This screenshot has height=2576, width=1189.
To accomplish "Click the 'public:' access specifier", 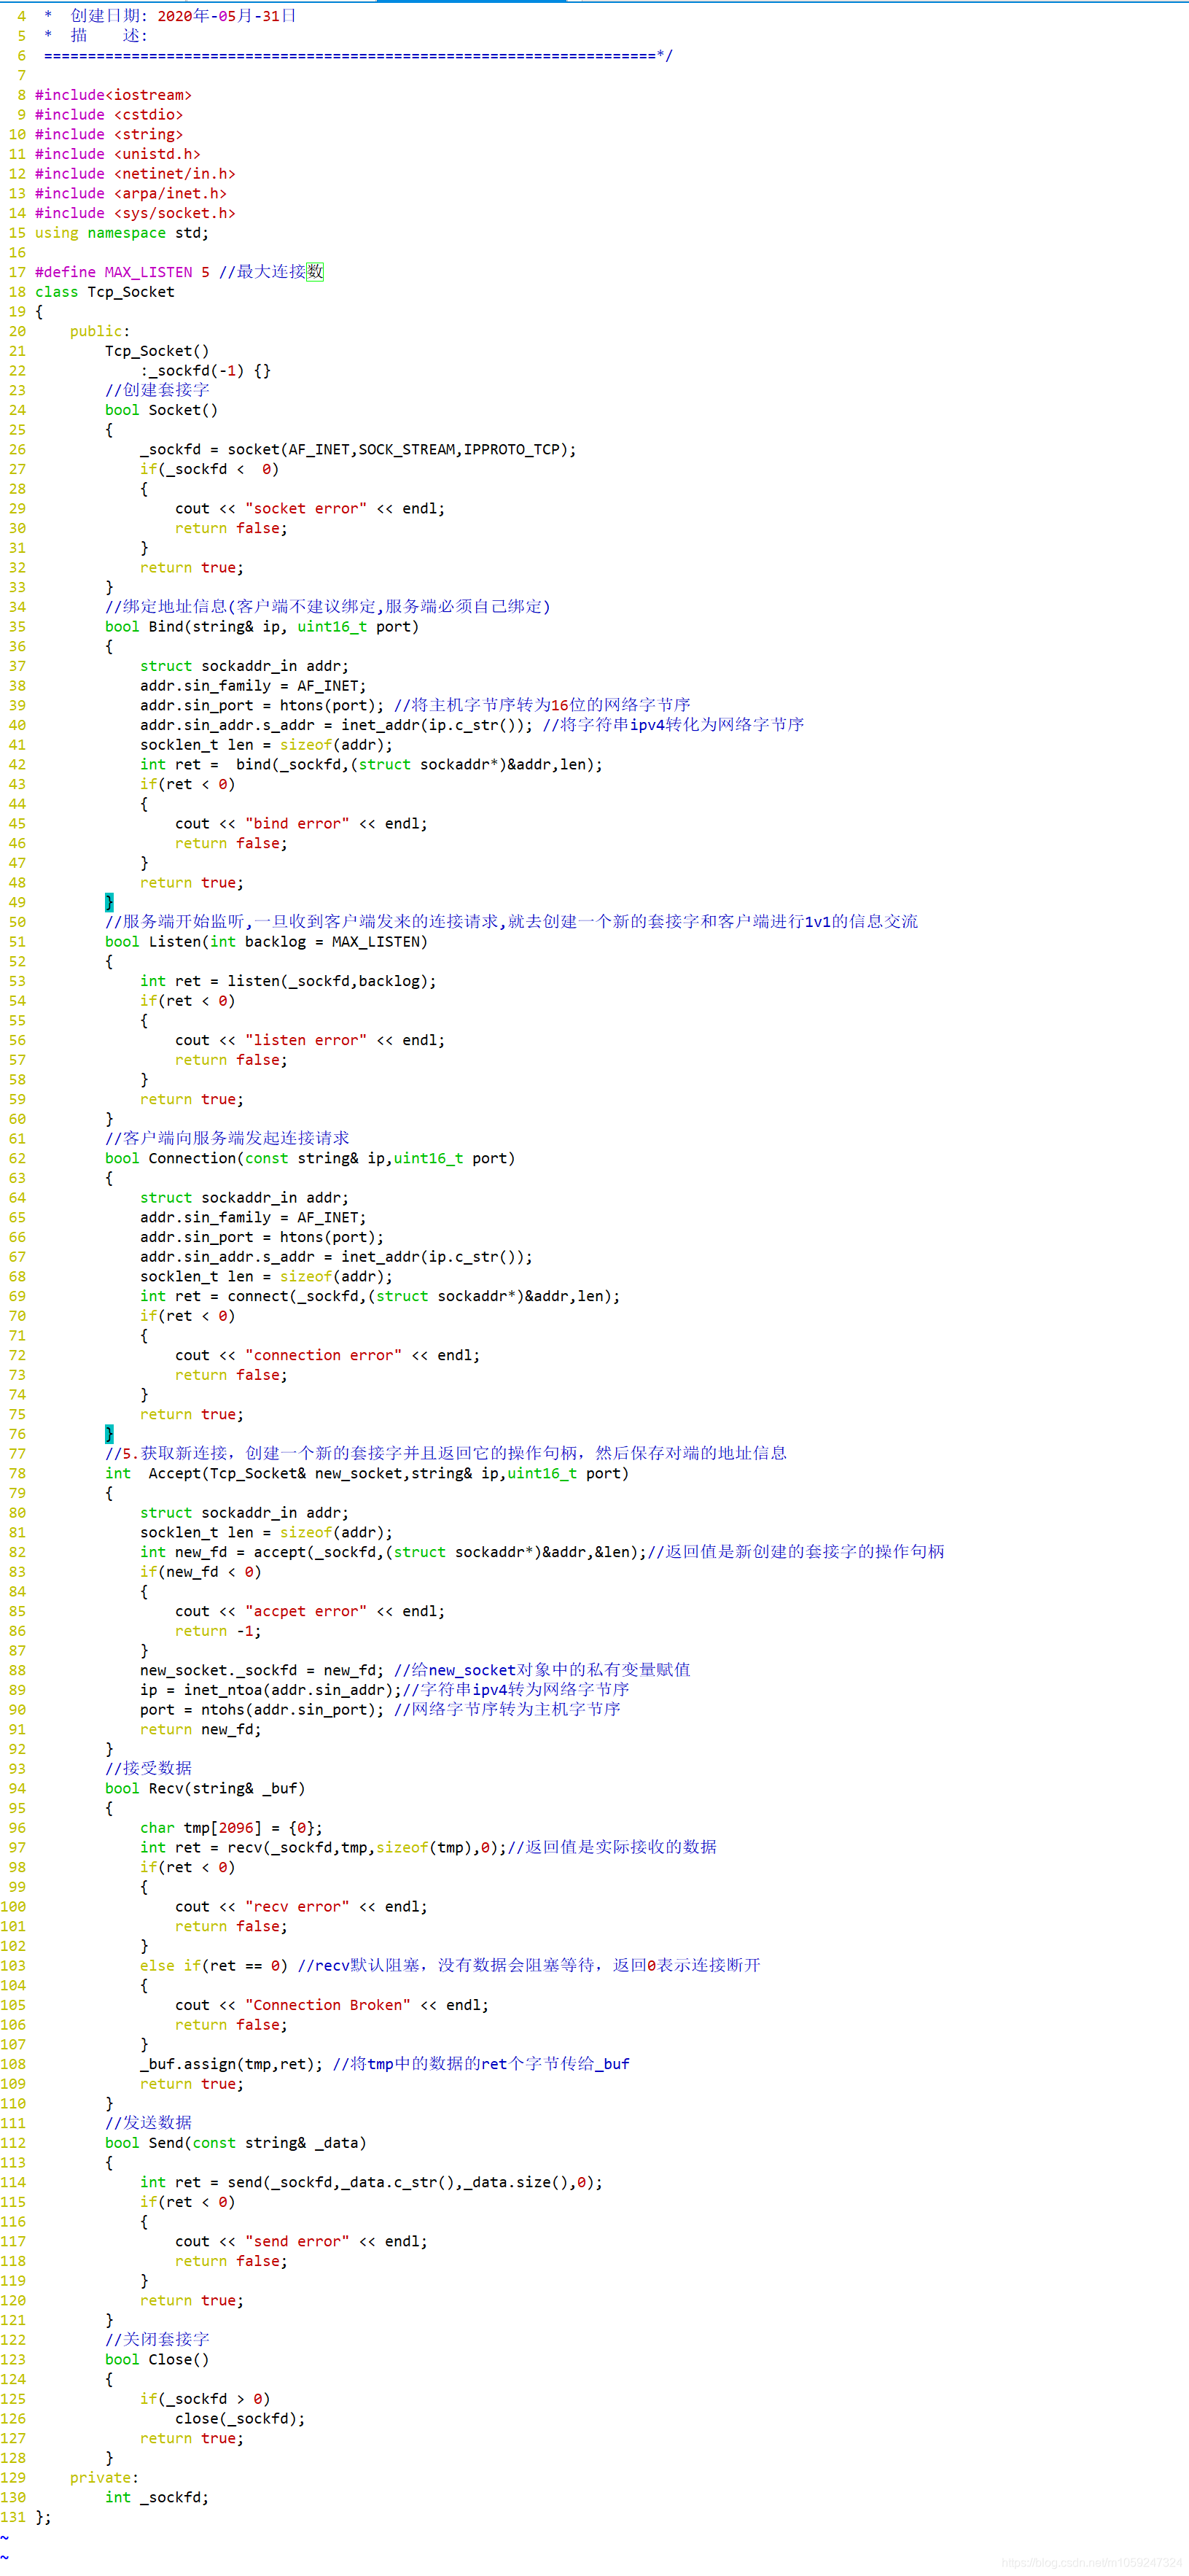I will click(100, 331).
